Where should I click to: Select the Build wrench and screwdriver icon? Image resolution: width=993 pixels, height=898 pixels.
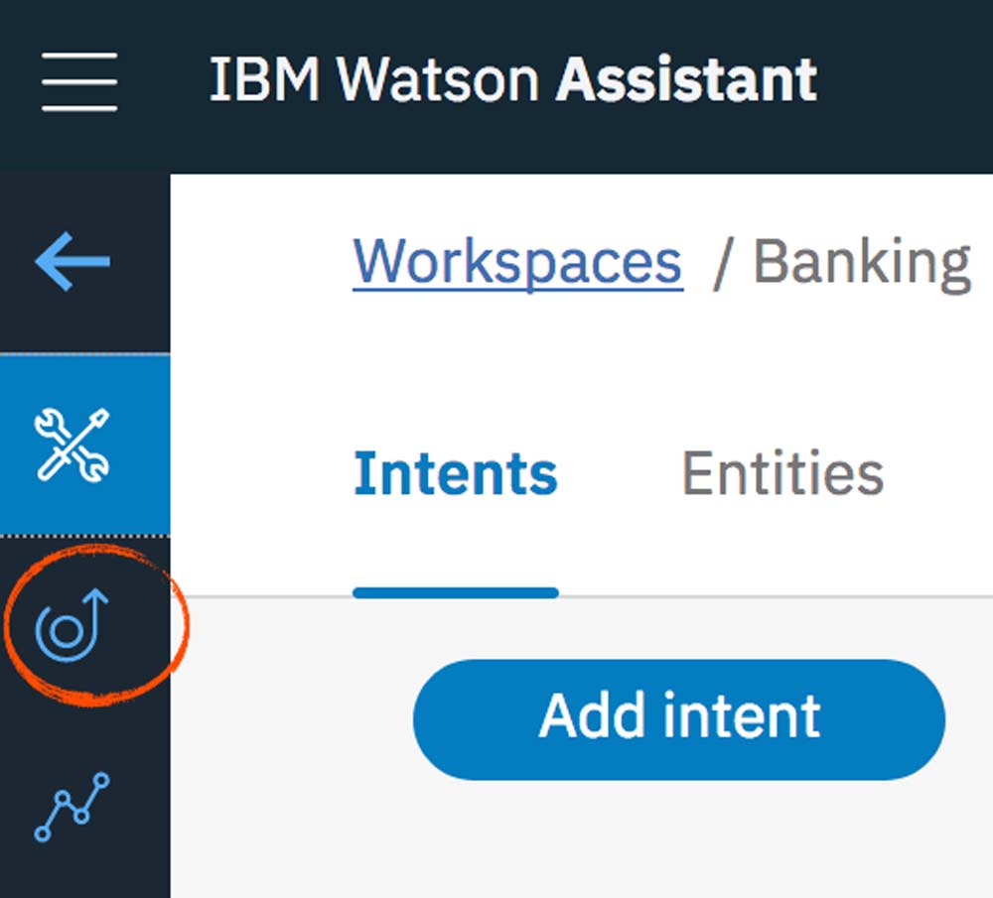coord(72,446)
